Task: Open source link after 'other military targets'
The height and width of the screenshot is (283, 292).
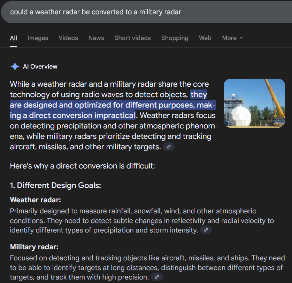Action: point(169,147)
